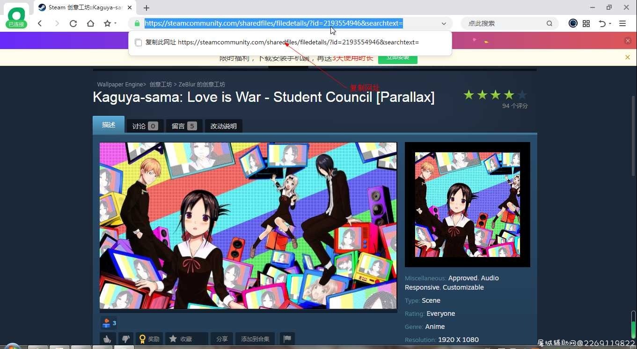Open the round blue extension icon
The image size is (637, 349).
573,23
